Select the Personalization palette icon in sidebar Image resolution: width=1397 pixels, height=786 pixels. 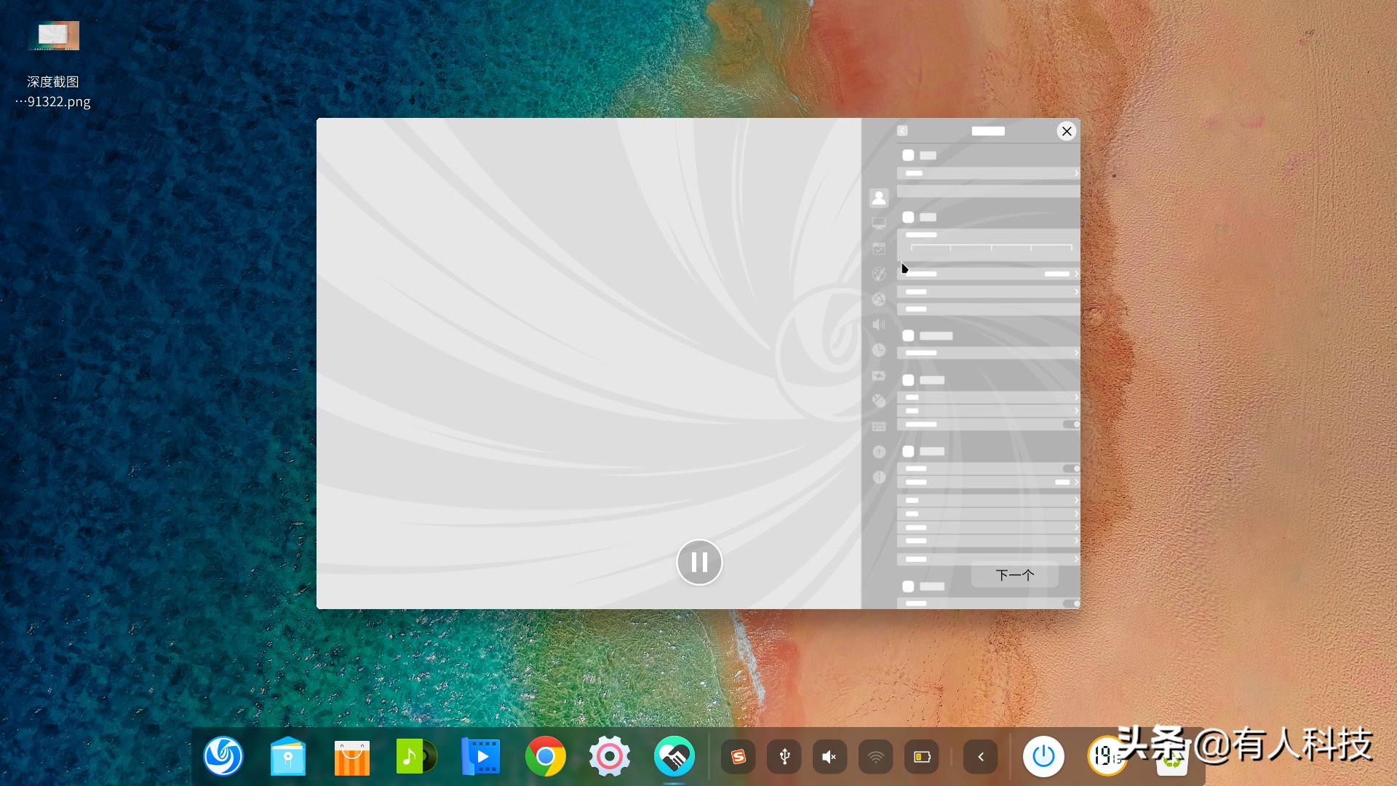[x=879, y=274]
